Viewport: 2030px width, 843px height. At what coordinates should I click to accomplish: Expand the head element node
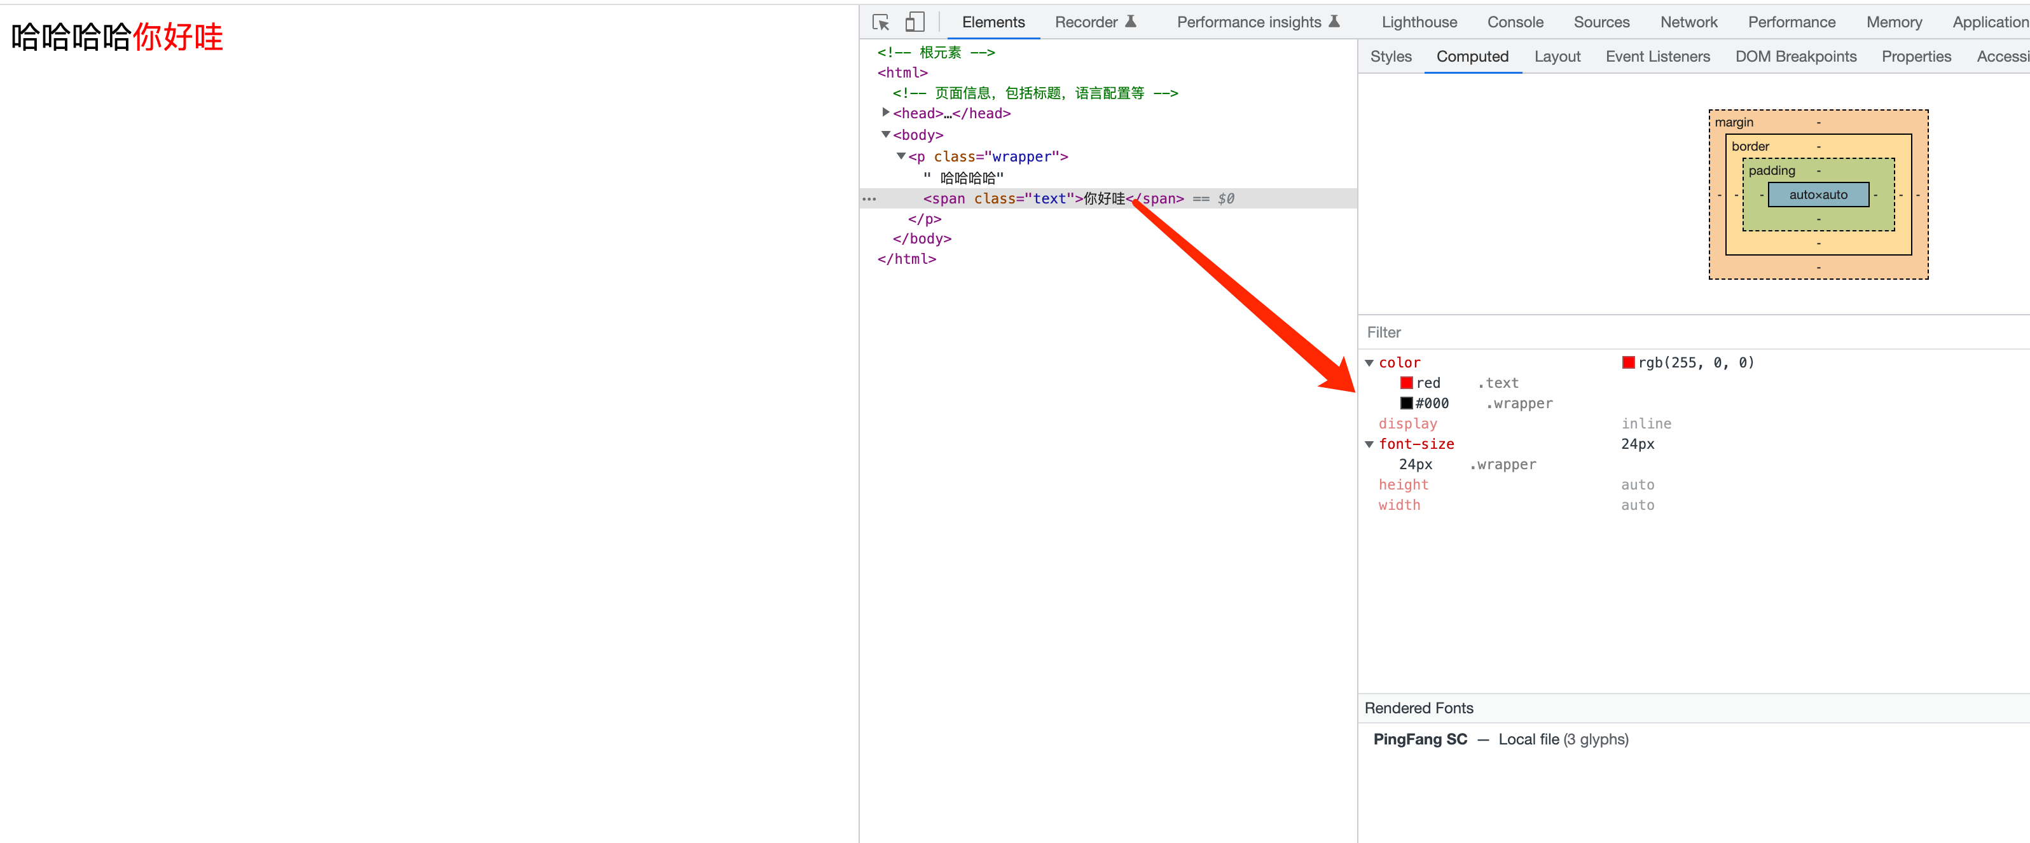pos(886,113)
